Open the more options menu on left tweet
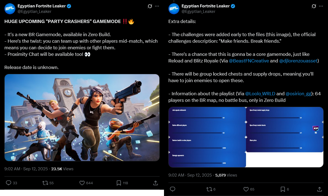 coord(157,6)
